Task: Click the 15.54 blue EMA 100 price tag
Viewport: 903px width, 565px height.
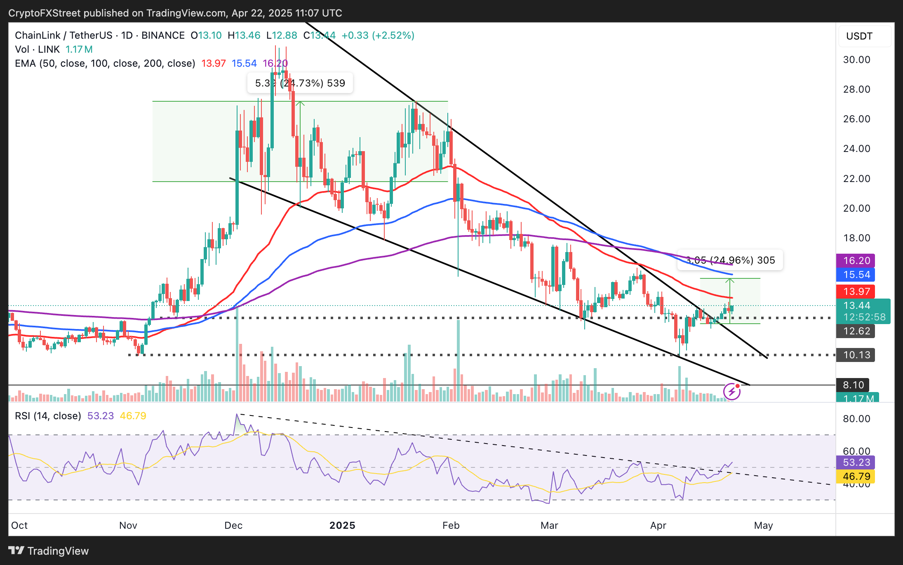Action: (x=856, y=275)
